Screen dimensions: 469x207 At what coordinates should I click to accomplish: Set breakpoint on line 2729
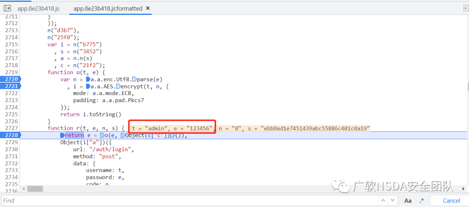pyautogui.click(x=11, y=142)
